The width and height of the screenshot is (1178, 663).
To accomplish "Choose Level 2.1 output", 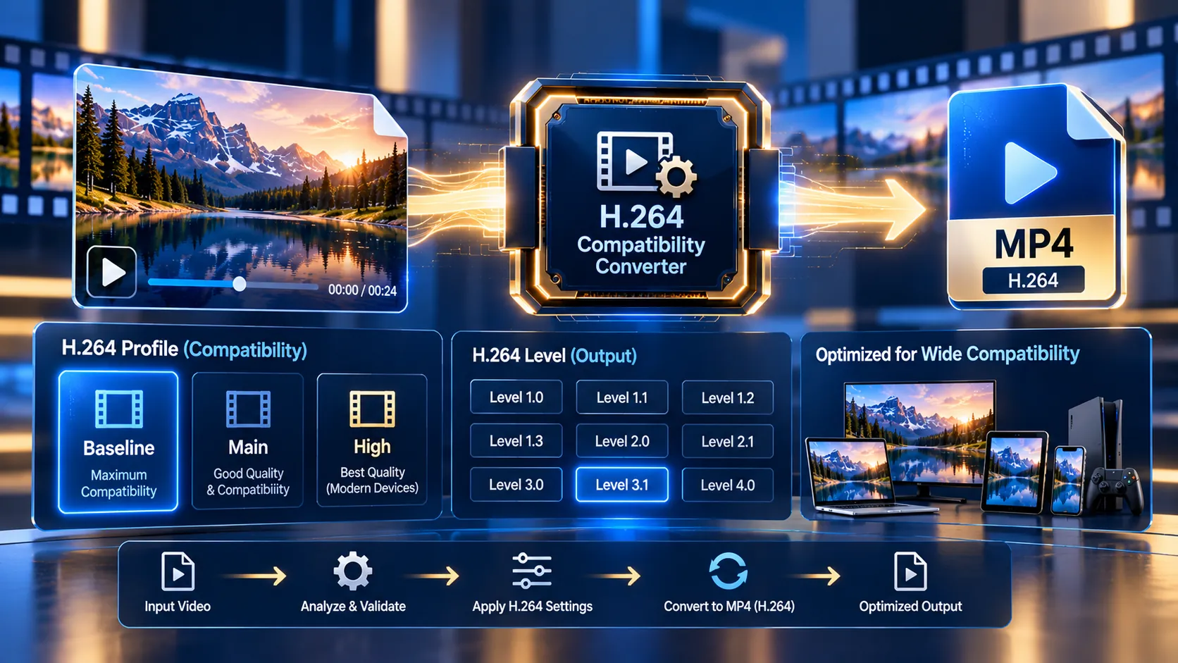I will point(728,442).
